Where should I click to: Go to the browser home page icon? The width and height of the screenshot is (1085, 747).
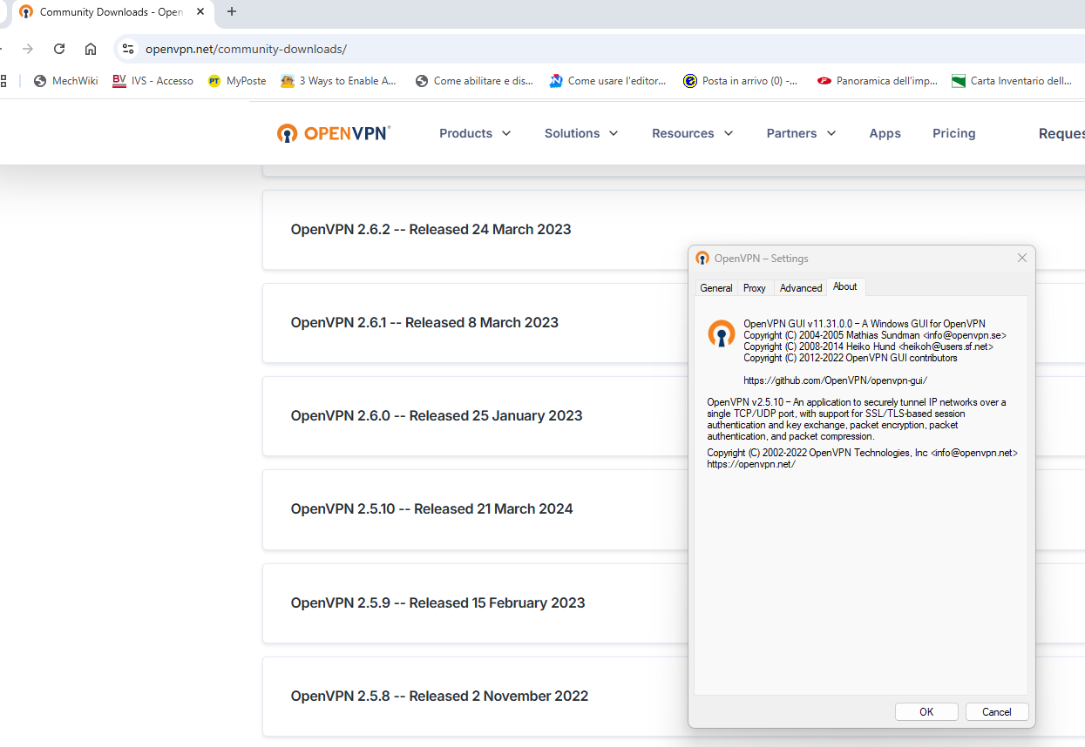[x=91, y=49]
